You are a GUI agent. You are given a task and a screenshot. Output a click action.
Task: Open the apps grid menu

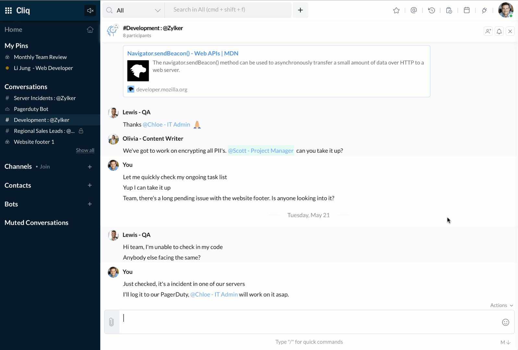pyautogui.click(x=8, y=10)
